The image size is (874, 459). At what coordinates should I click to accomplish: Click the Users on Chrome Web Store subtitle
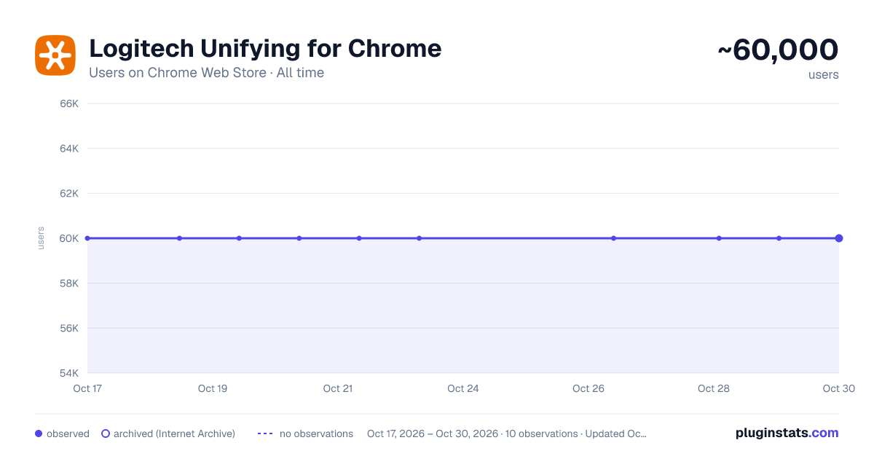pyautogui.click(x=206, y=73)
